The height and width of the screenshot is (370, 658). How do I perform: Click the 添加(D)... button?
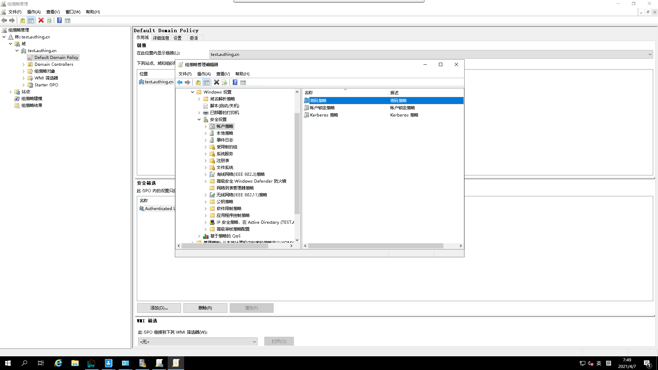coord(159,308)
